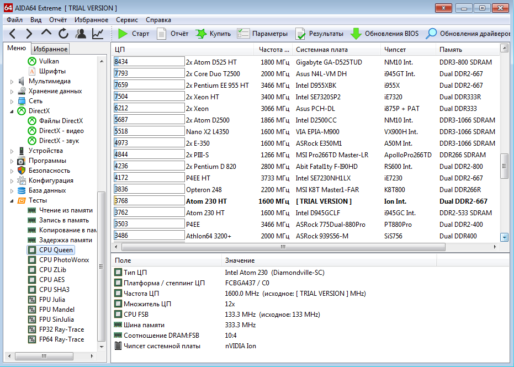The width and height of the screenshot is (514, 367).
Task: Collapse the DirectX node
Action: point(12,111)
